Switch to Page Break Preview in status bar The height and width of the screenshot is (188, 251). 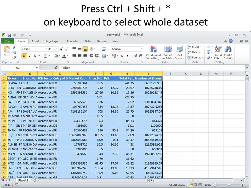(200, 185)
